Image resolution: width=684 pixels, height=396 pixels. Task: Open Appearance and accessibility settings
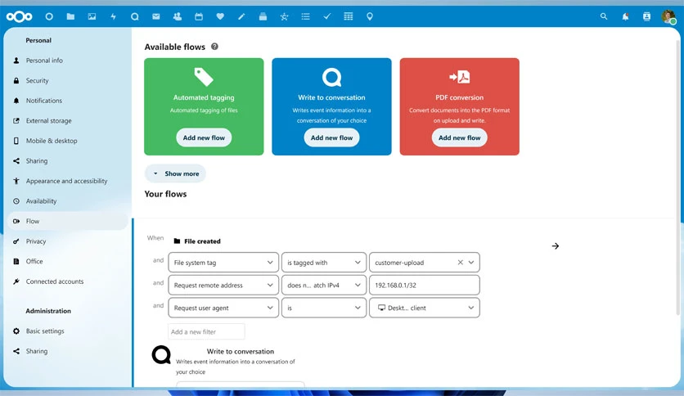pos(66,181)
